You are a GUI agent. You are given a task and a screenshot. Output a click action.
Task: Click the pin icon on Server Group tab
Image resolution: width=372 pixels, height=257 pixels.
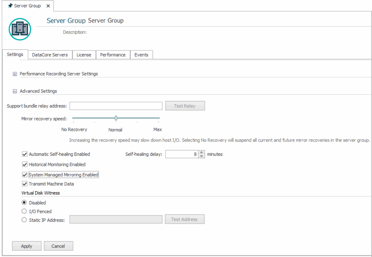point(10,6)
